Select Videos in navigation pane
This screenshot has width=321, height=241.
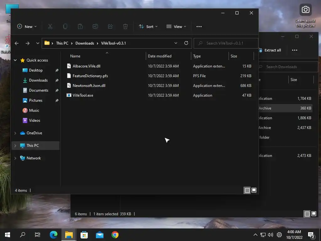pyautogui.click(x=34, y=120)
